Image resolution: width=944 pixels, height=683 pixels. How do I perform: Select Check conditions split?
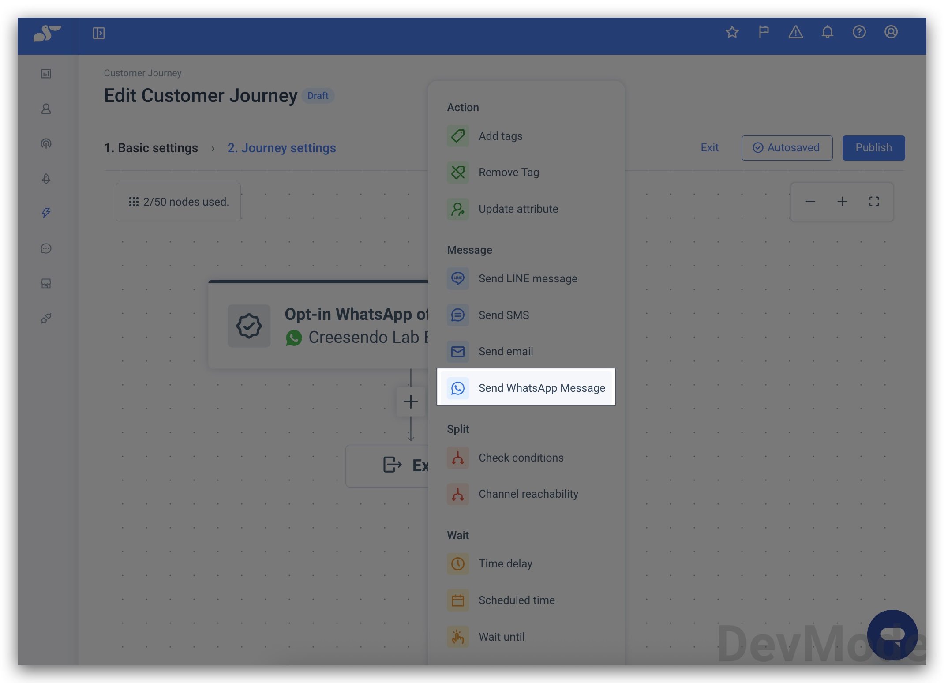526,458
